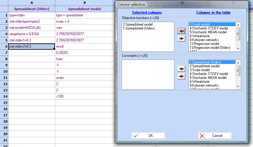This screenshot has width=253, height=147.
Task: Click left arrow button in Objective functions
Action: (181, 31)
